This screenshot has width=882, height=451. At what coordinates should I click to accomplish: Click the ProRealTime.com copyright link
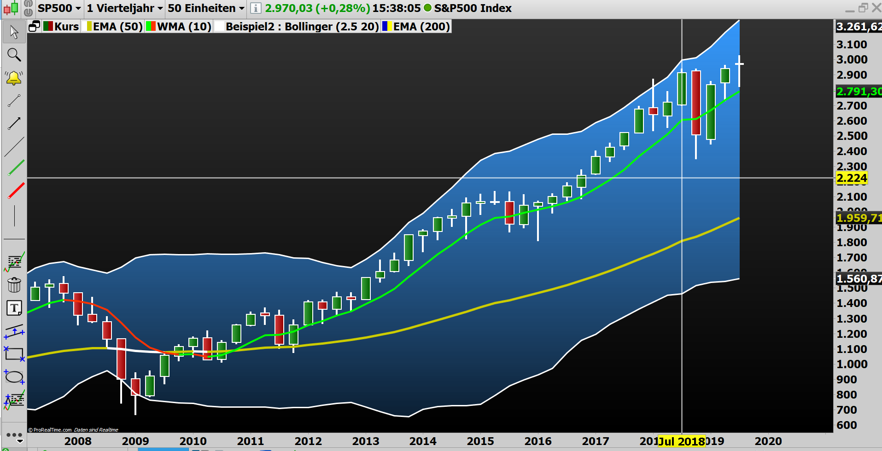click(52, 429)
